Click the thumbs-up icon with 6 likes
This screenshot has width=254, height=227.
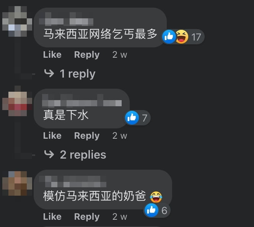tap(151, 210)
